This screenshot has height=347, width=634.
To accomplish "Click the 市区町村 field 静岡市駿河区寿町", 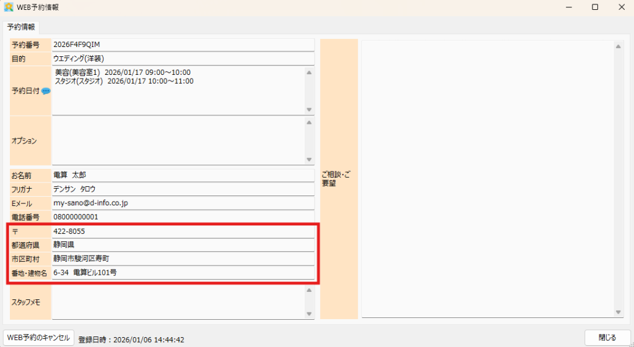I will (x=183, y=259).
